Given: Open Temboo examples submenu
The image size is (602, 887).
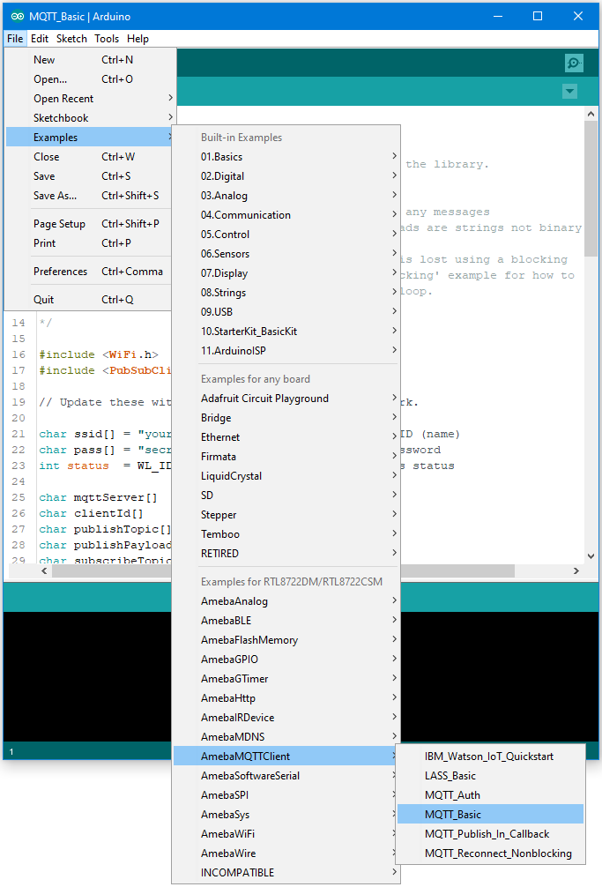Looking at the screenshot, I should (286, 534).
